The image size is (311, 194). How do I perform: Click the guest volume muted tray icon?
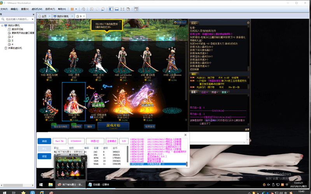click(x=269, y=185)
